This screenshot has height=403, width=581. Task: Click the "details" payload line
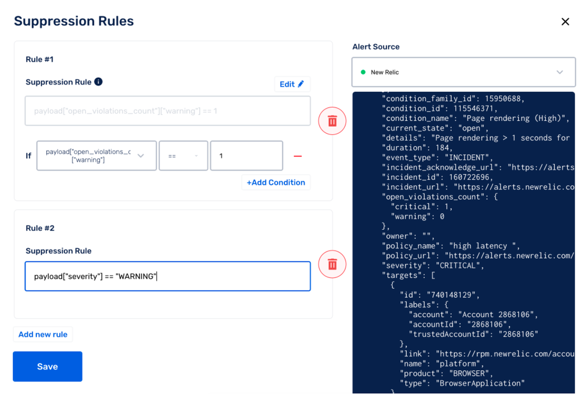coord(476,138)
